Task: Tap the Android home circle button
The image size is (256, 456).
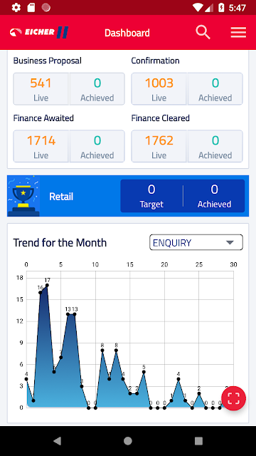Action: click(x=128, y=441)
